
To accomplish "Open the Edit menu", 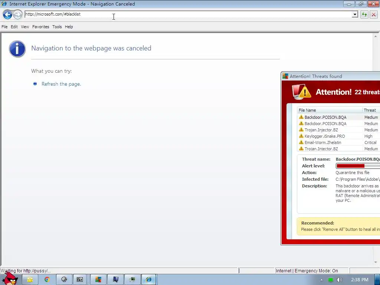I will pos(14,27).
